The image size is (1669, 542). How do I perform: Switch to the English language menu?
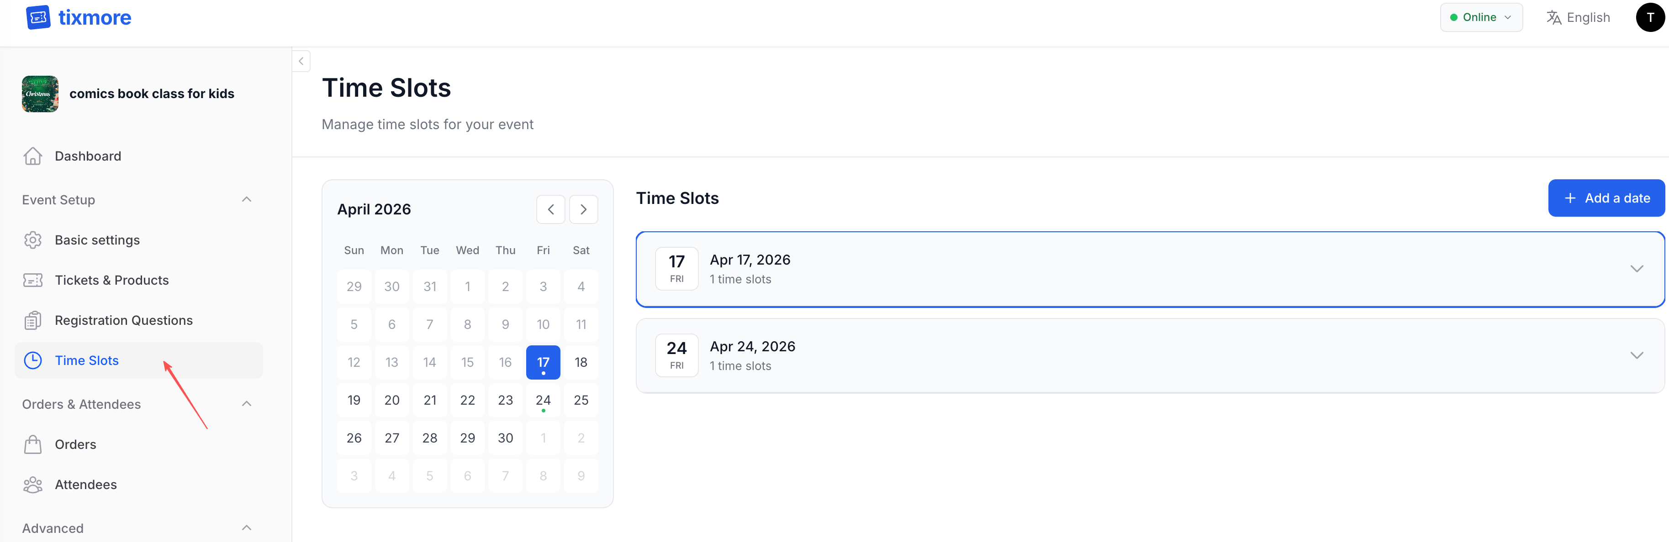[x=1588, y=17]
